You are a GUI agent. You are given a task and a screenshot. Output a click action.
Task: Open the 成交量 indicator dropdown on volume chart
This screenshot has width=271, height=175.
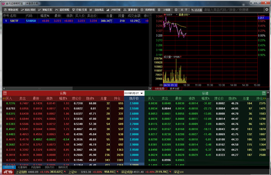(168, 57)
